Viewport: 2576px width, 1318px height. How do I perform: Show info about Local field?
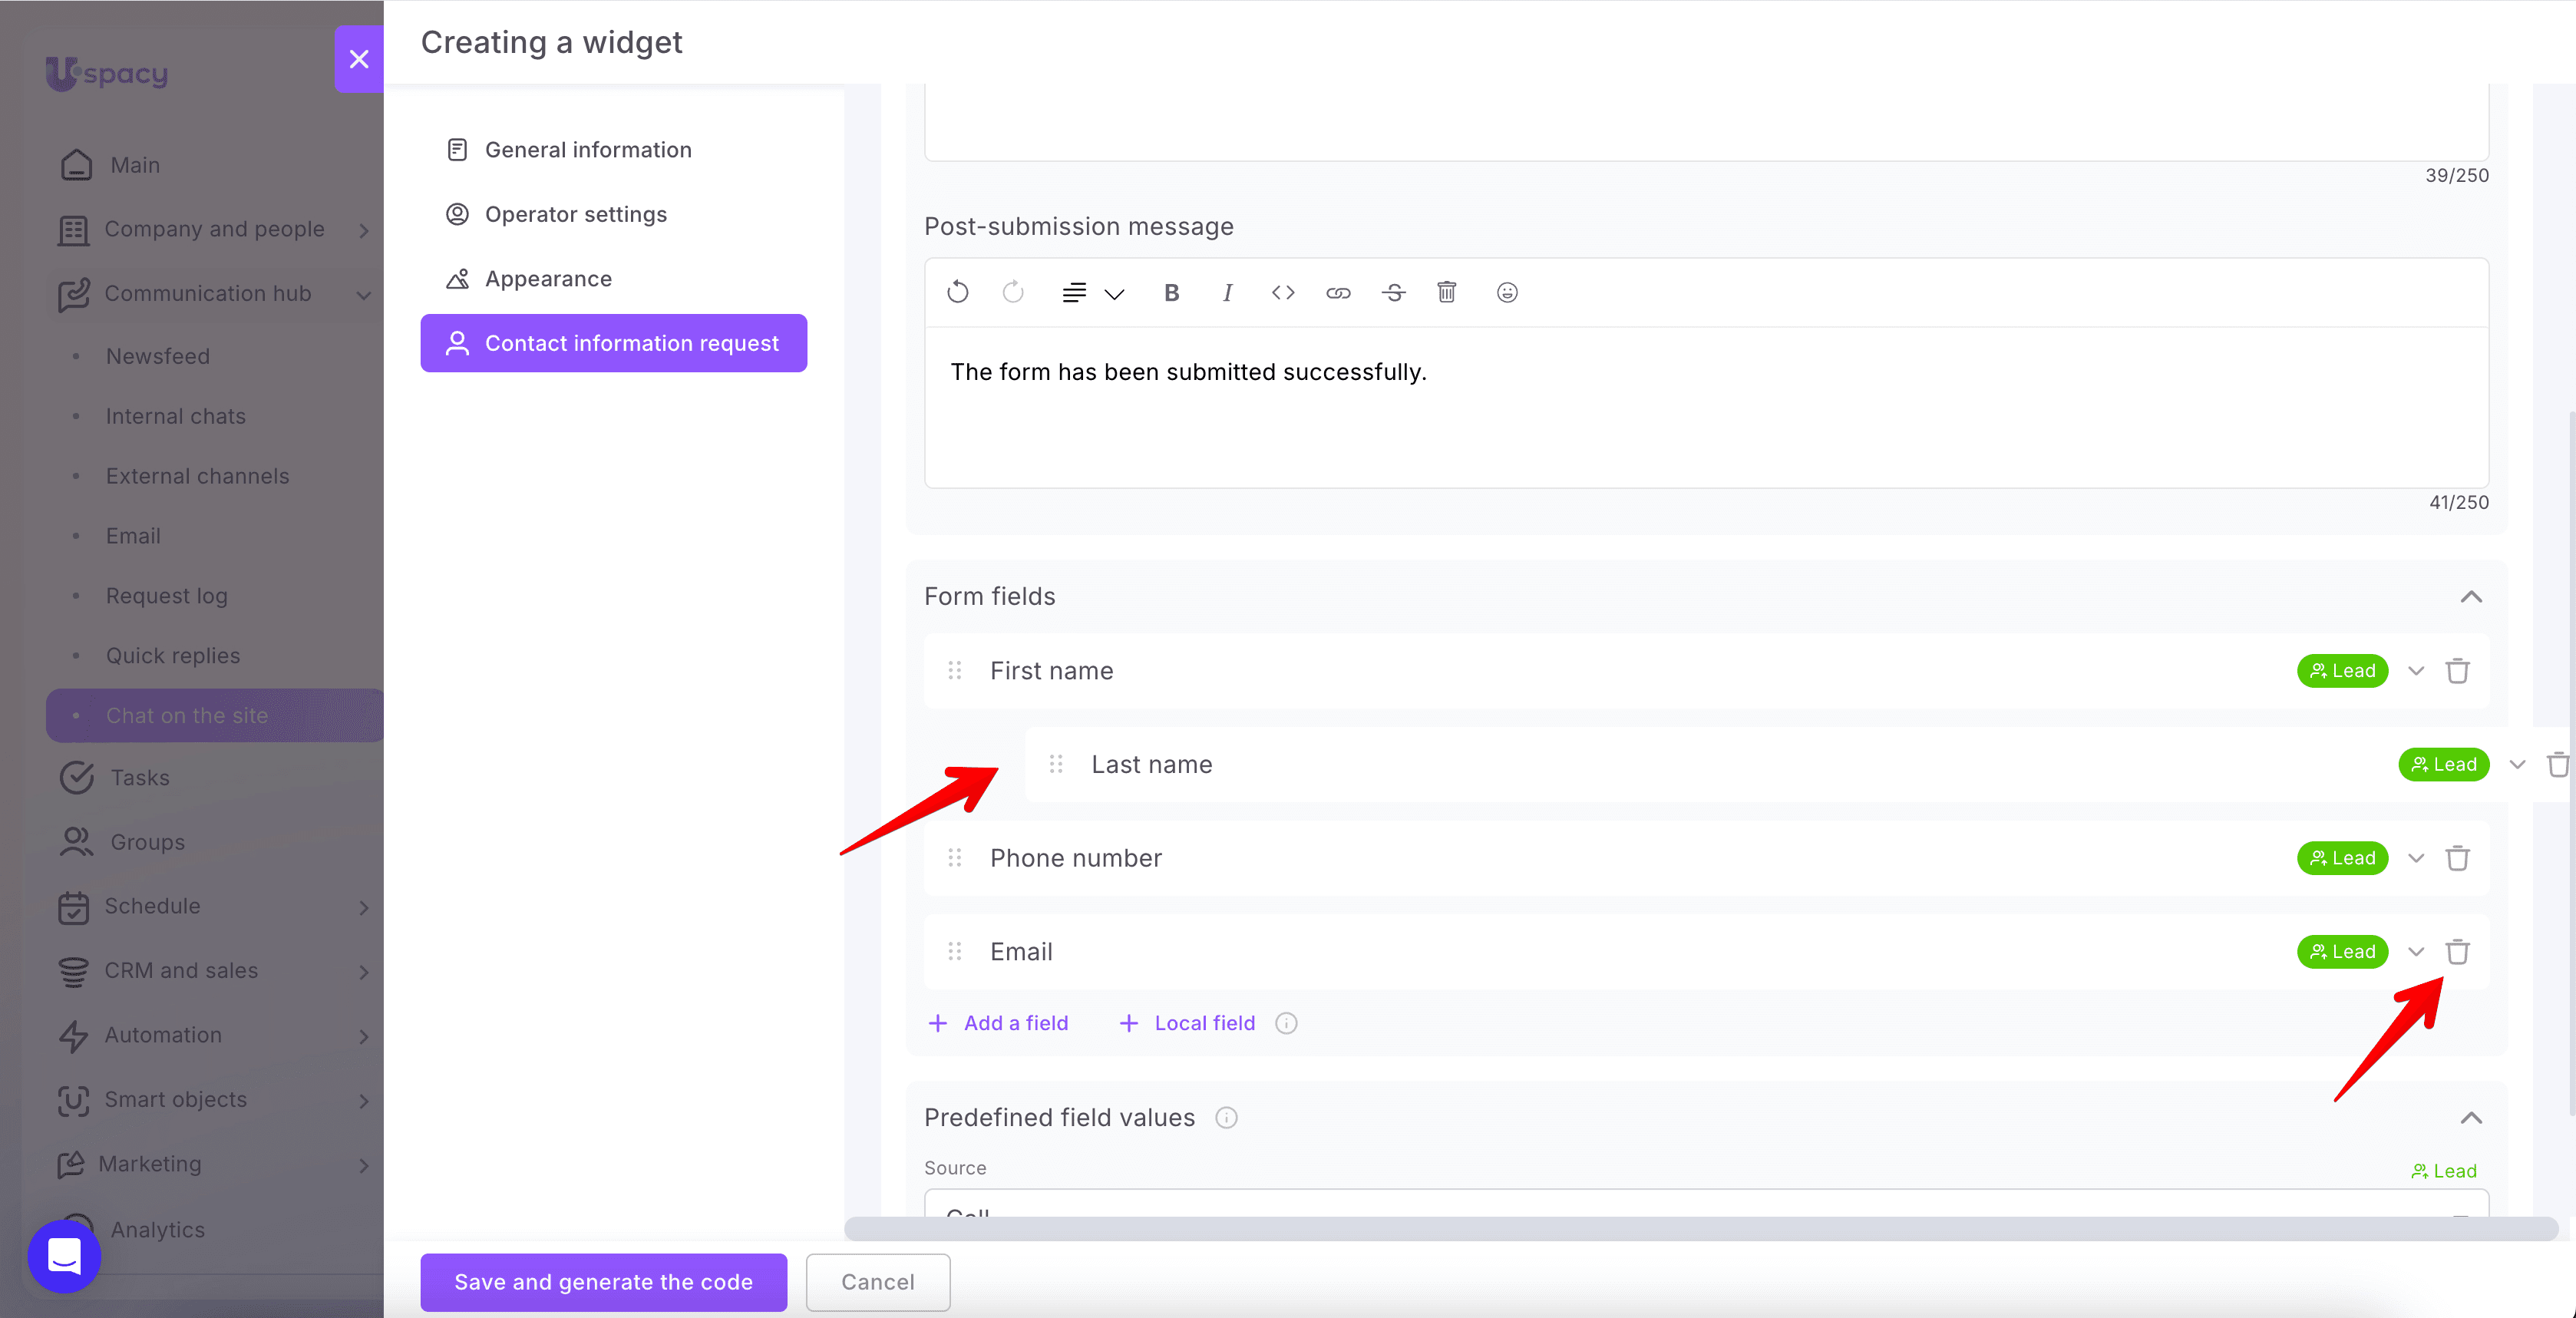[1286, 1023]
